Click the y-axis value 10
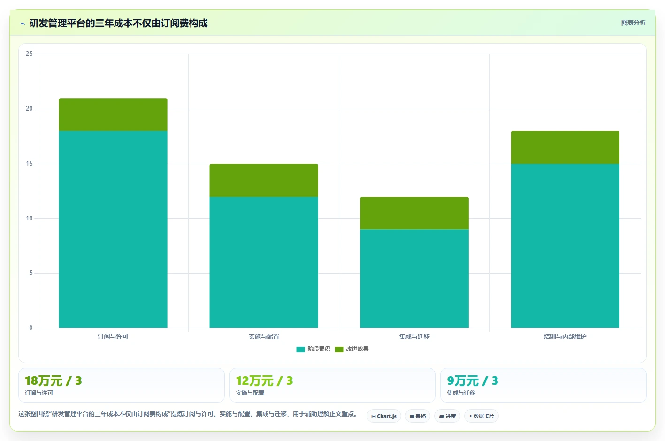The width and height of the screenshot is (665, 441). click(29, 219)
